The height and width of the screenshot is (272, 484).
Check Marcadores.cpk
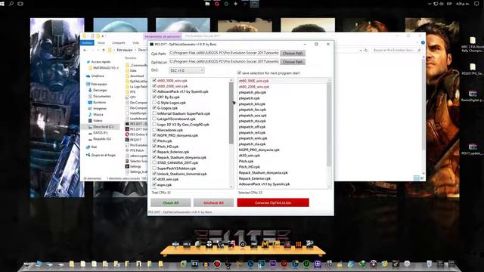(x=154, y=130)
